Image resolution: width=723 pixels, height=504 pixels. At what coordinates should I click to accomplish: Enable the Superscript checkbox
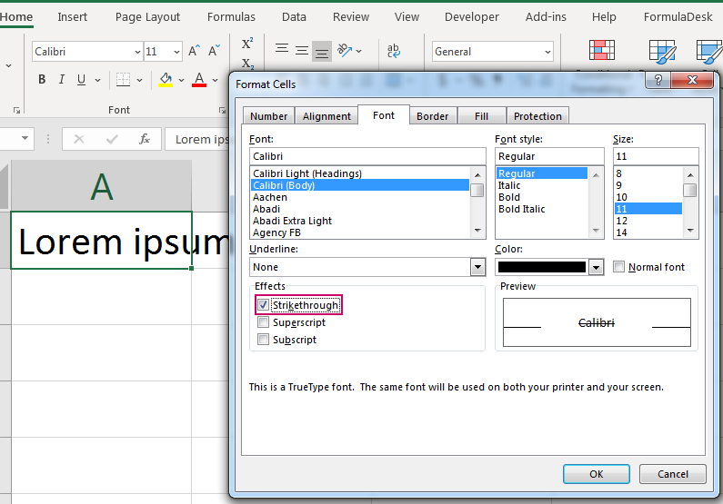click(x=263, y=322)
